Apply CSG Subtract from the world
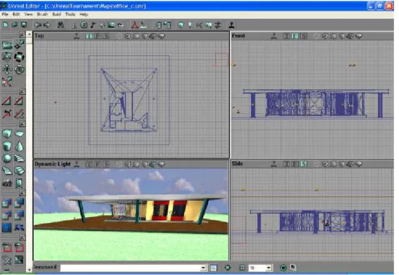This screenshot has width=399, height=275. pos(19,202)
